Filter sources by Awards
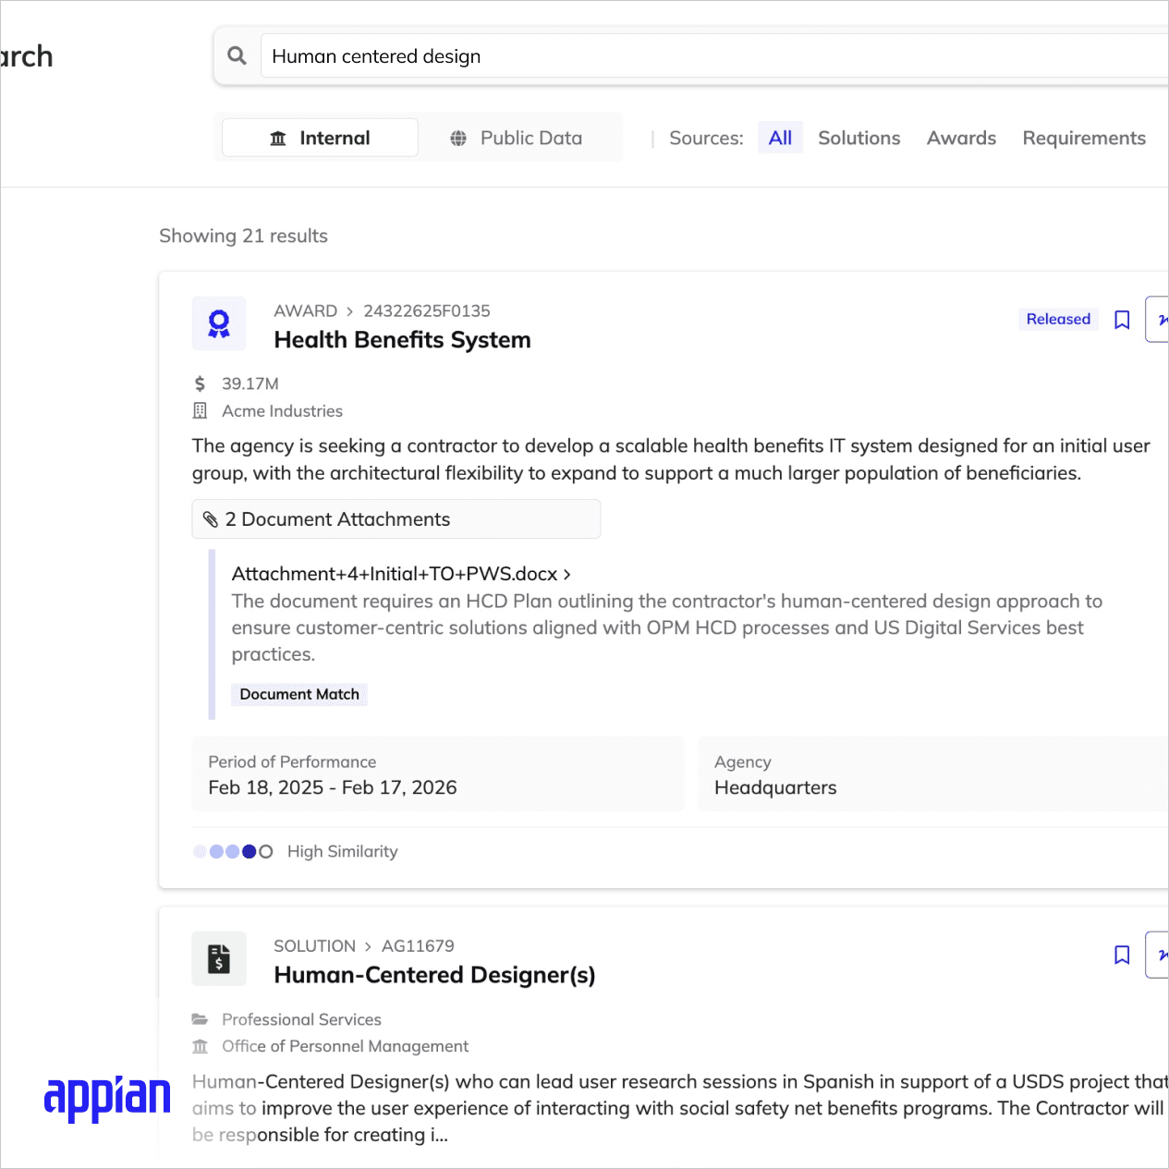1169x1169 pixels. click(x=961, y=138)
